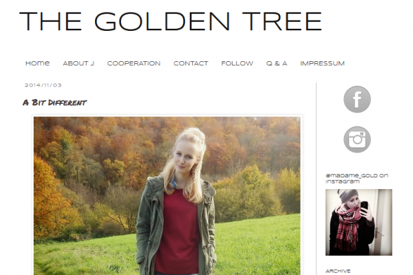Open the Cooperation page
Screen dimensions: 413x275
point(134,63)
